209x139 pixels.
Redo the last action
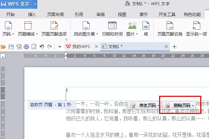coord(50,47)
